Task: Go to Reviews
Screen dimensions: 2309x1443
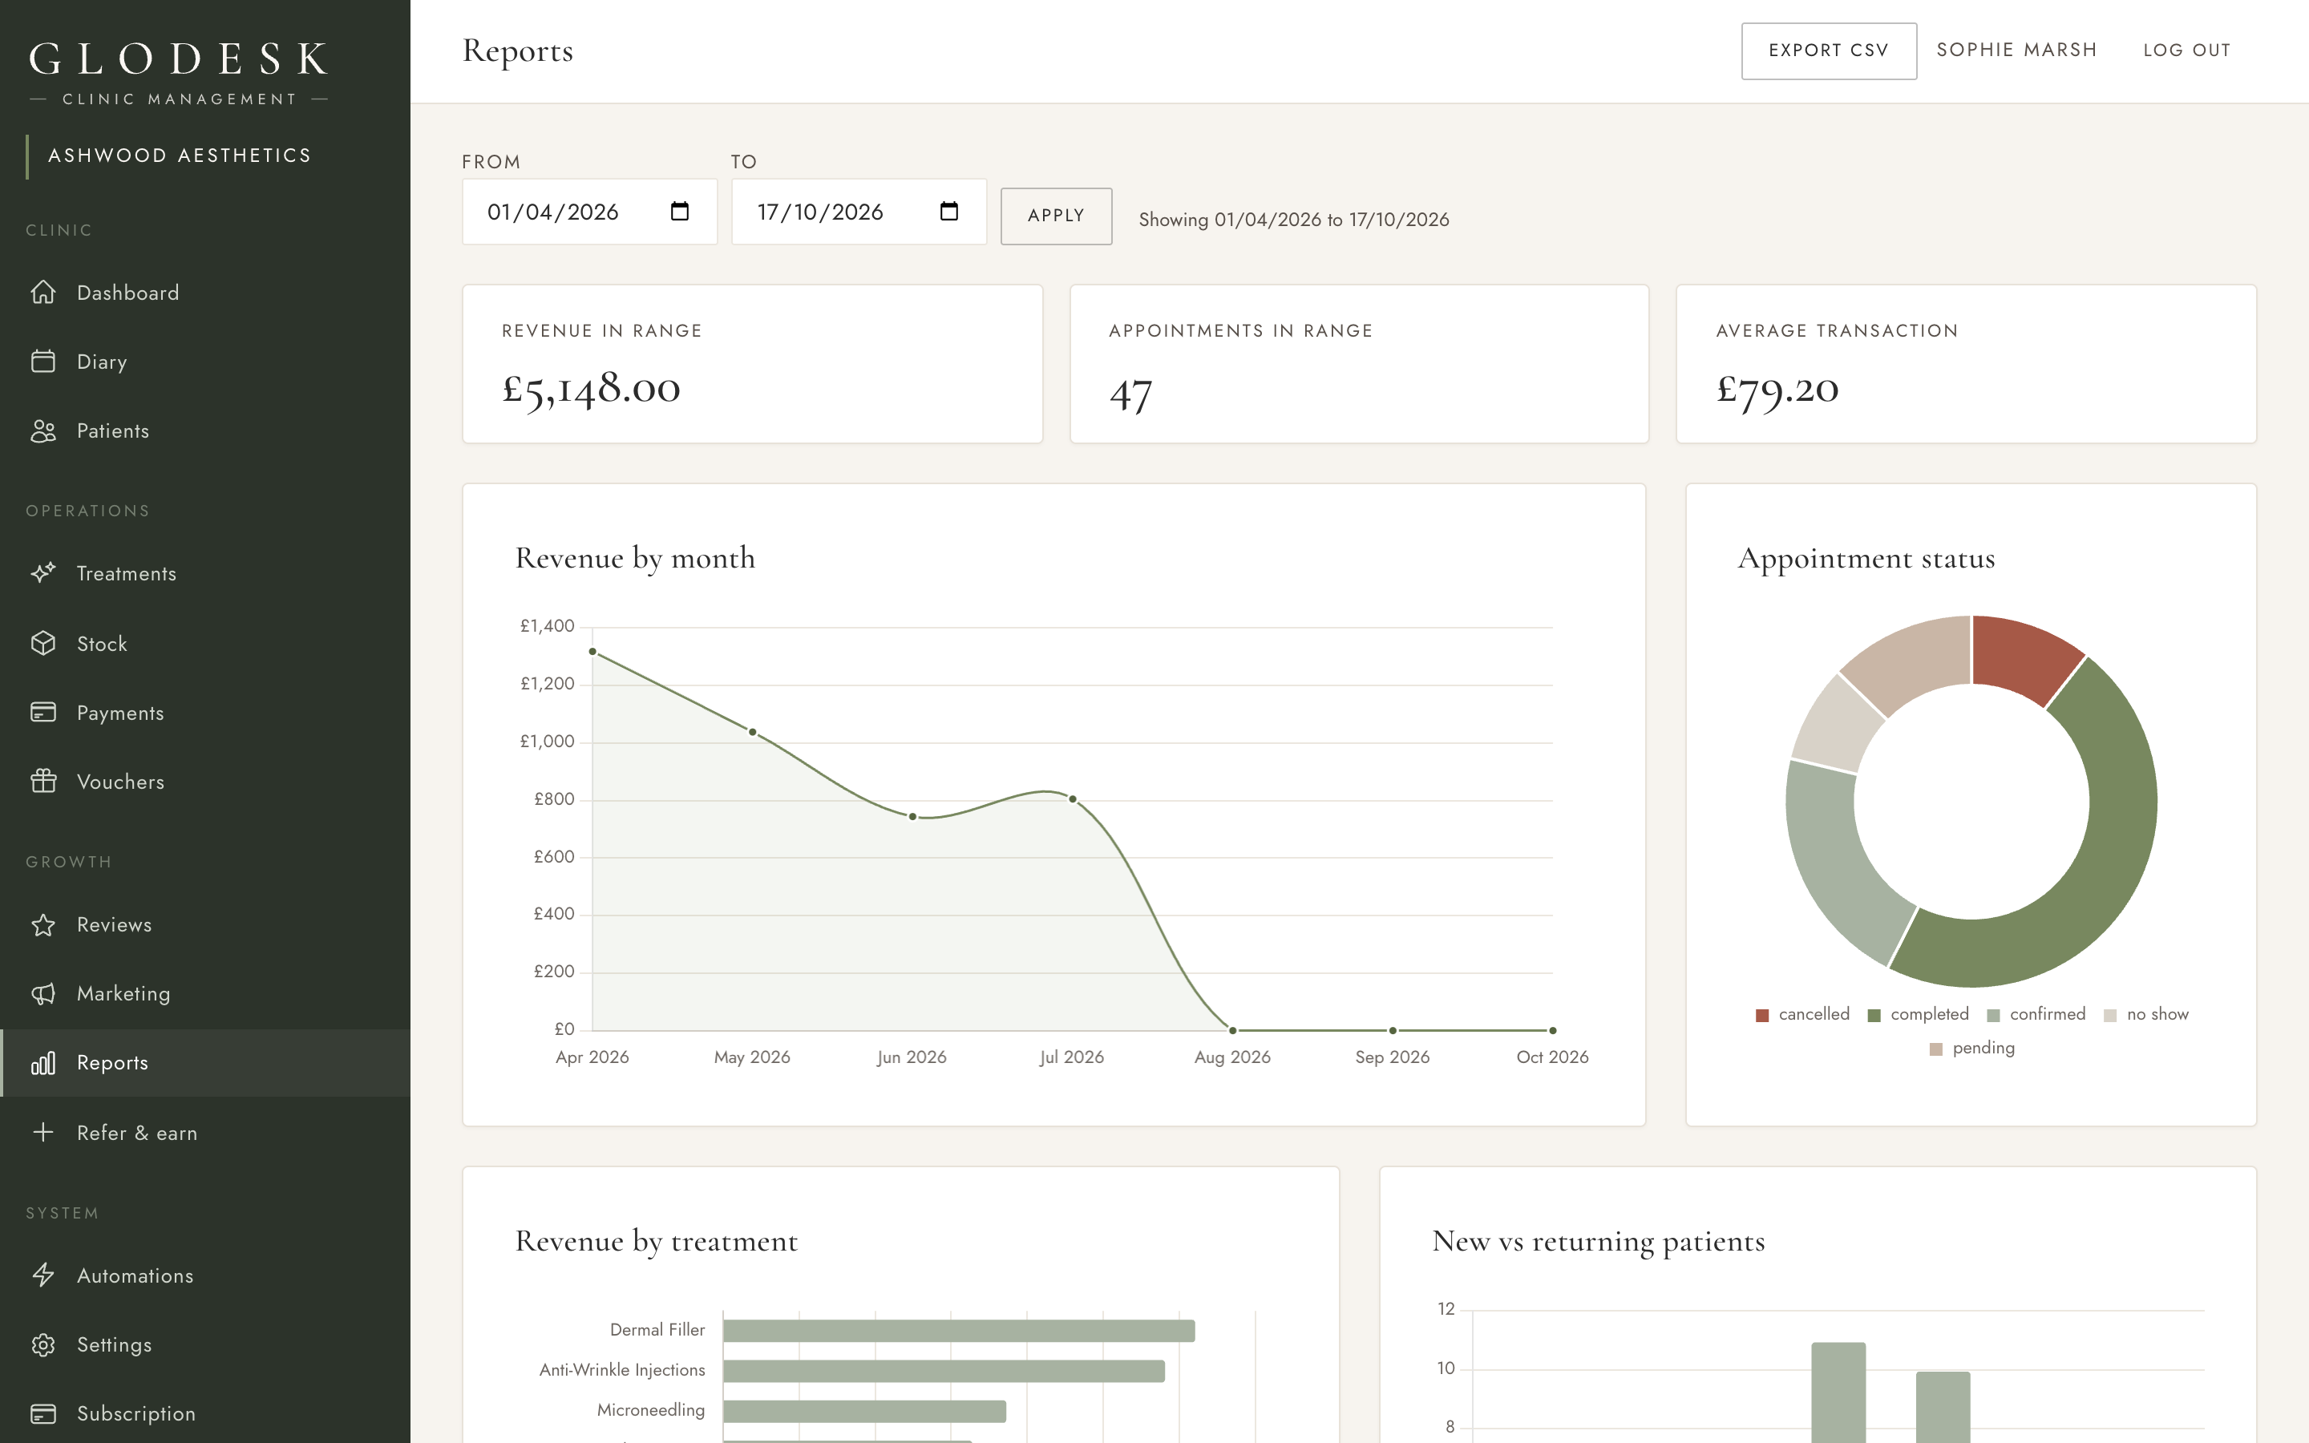Action: [x=205, y=925]
